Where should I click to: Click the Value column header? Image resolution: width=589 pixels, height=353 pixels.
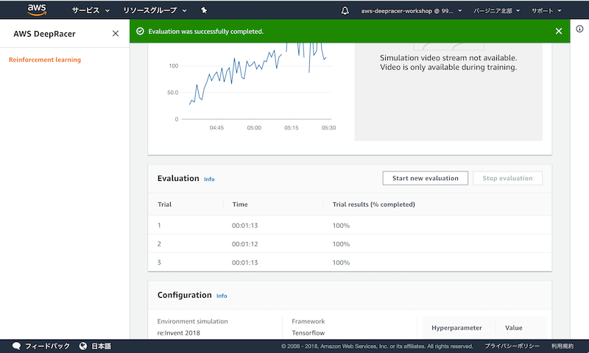pos(513,328)
